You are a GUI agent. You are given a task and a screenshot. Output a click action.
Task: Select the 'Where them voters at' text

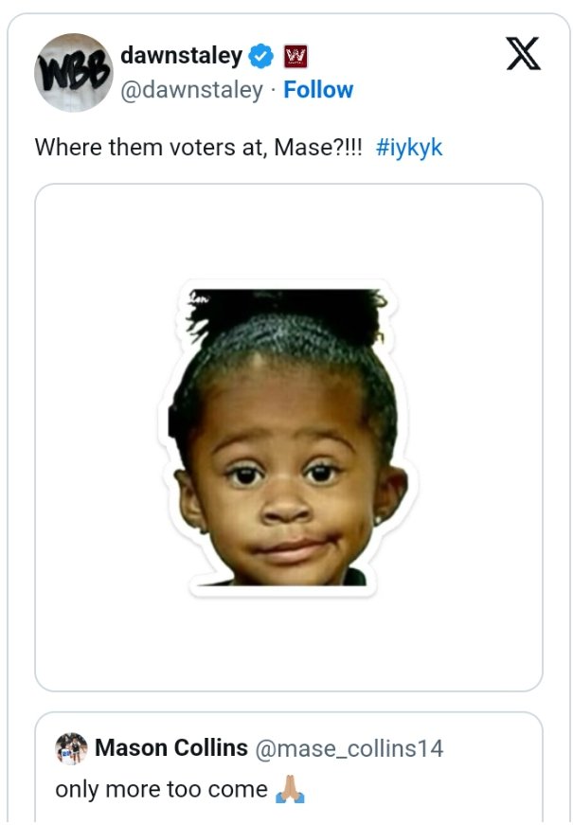(152, 148)
